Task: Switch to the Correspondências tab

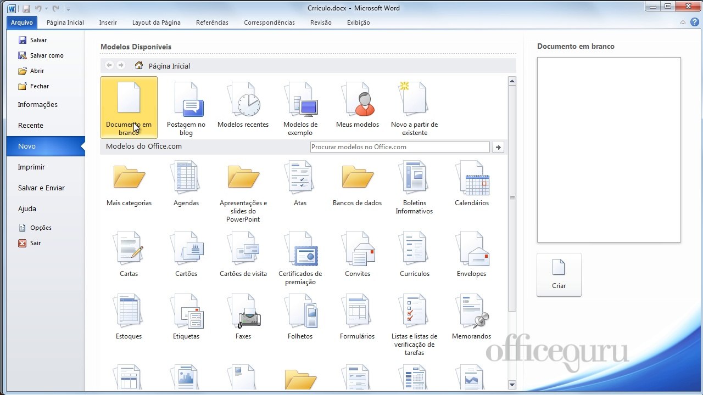Action: (270, 22)
